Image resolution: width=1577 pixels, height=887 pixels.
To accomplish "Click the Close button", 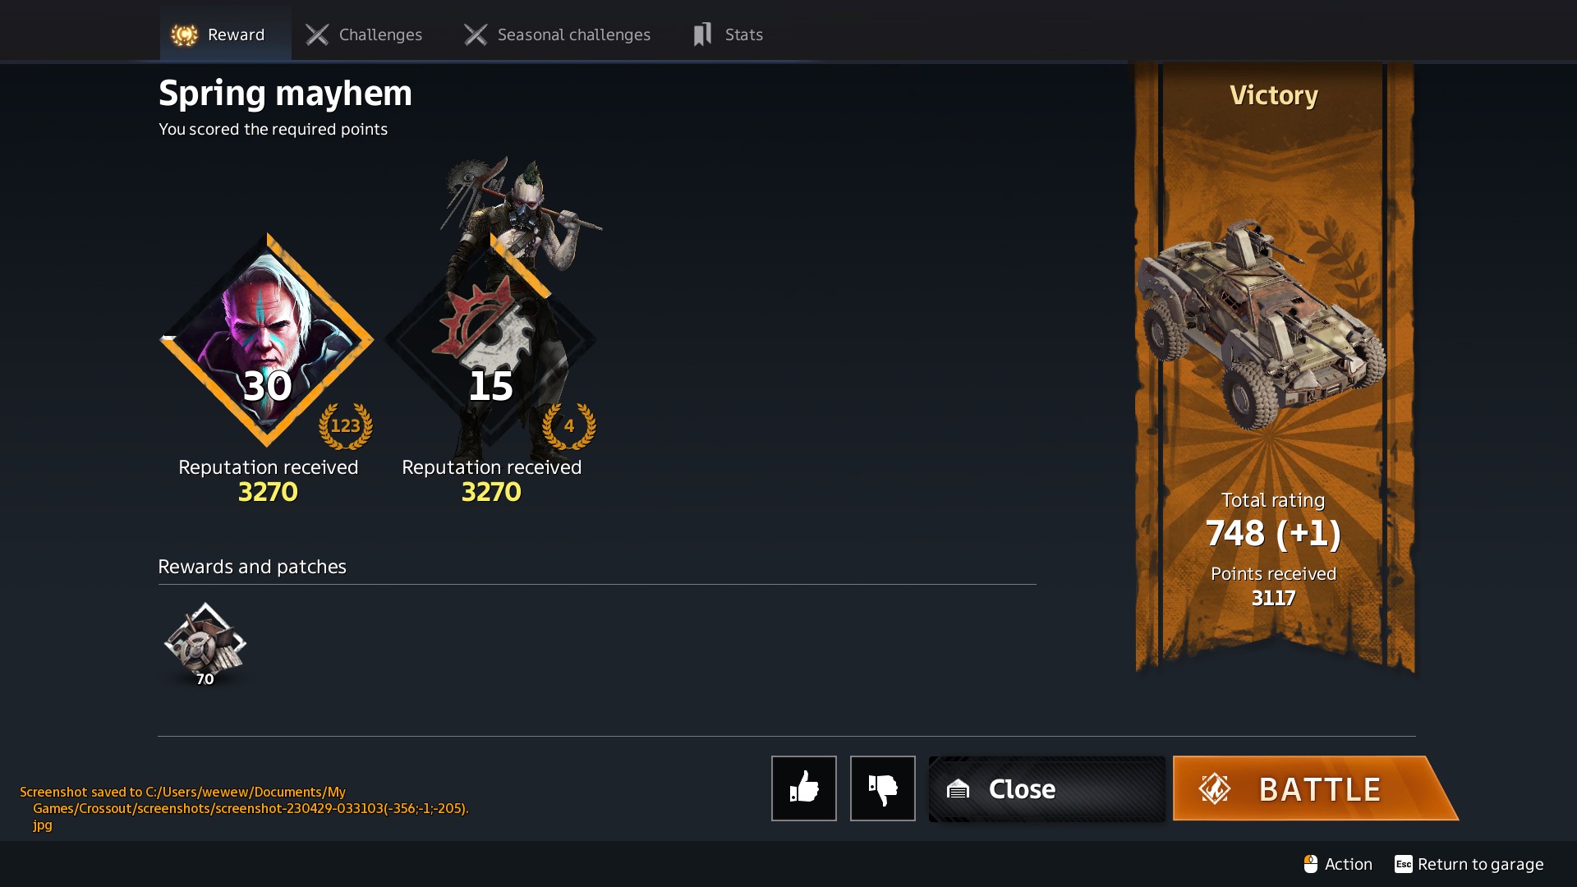I will point(1046,788).
